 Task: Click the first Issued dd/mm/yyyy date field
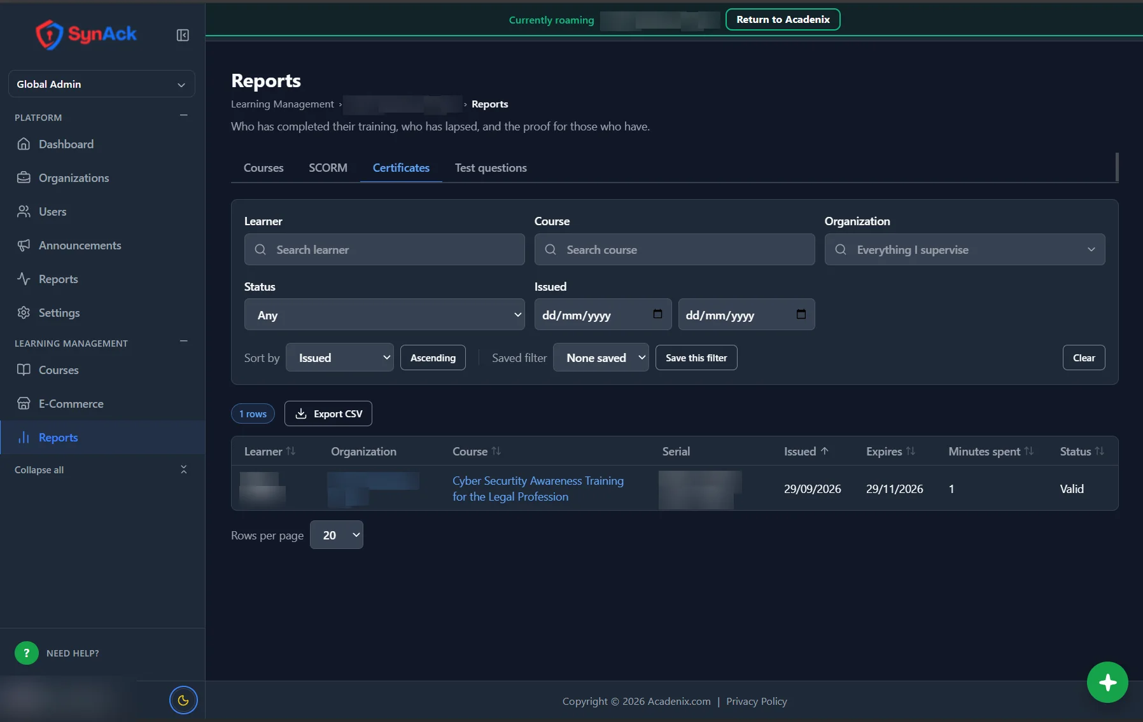[603, 314]
